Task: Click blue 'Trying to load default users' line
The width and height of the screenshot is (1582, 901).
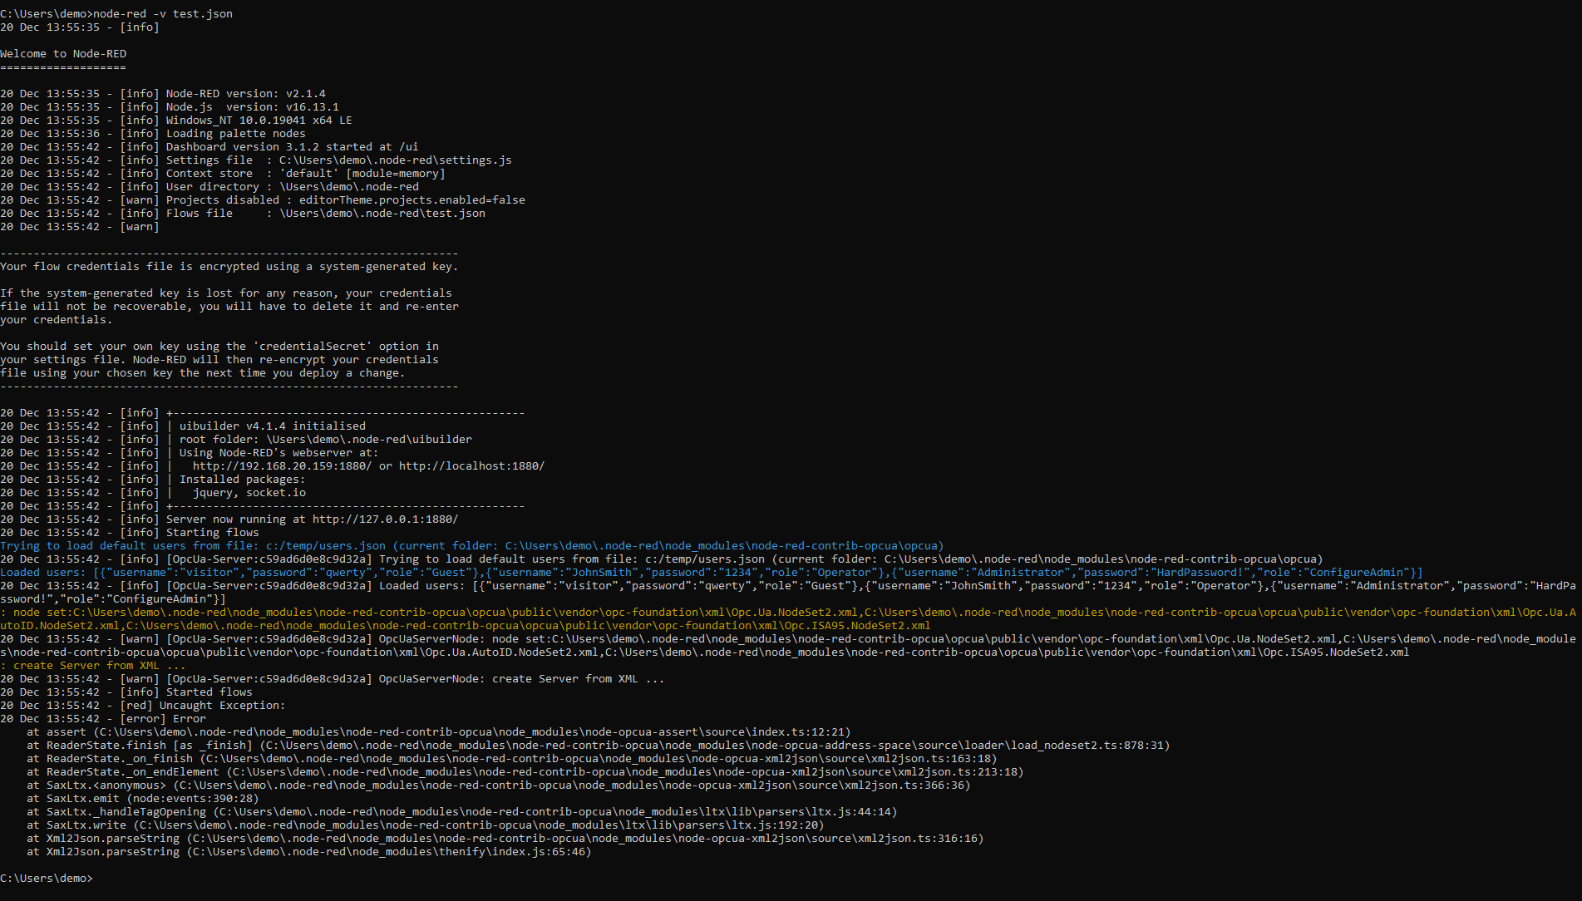Action: pyautogui.click(x=472, y=546)
